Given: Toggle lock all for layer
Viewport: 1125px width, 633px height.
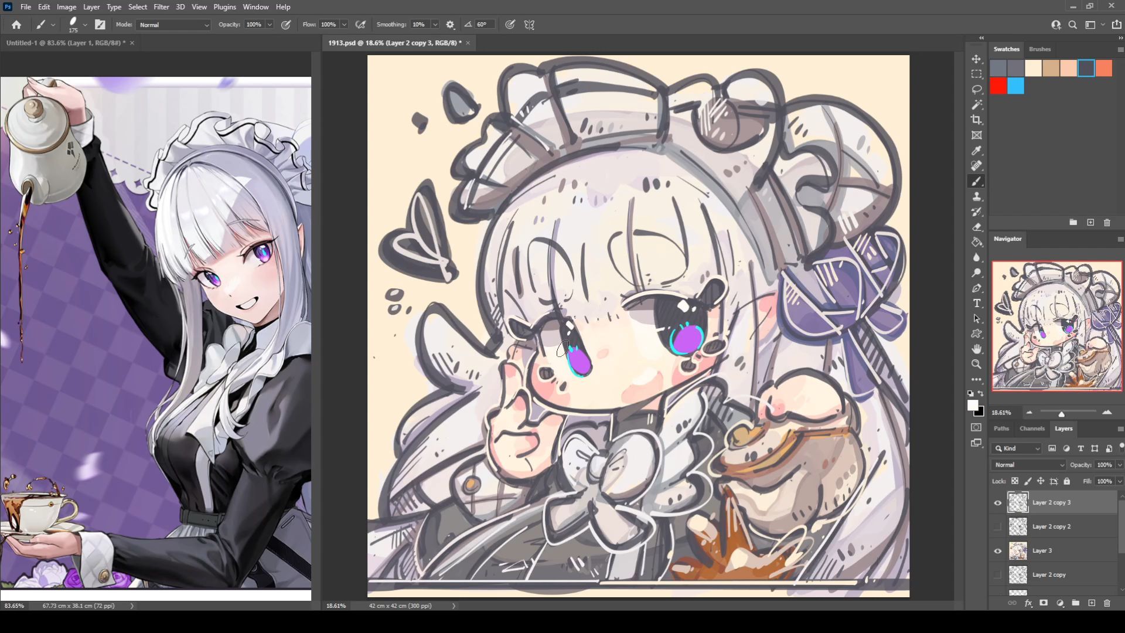Looking at the screenshot, I should [x=1067, y=481].
